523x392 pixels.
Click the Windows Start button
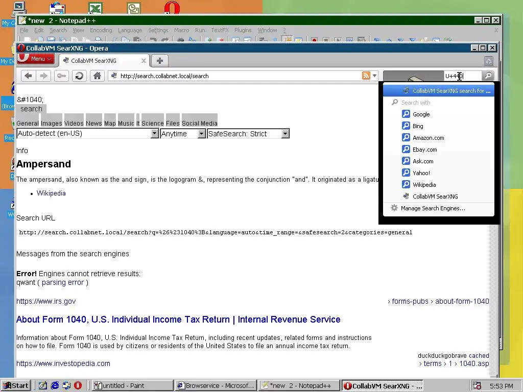point(16,386)
